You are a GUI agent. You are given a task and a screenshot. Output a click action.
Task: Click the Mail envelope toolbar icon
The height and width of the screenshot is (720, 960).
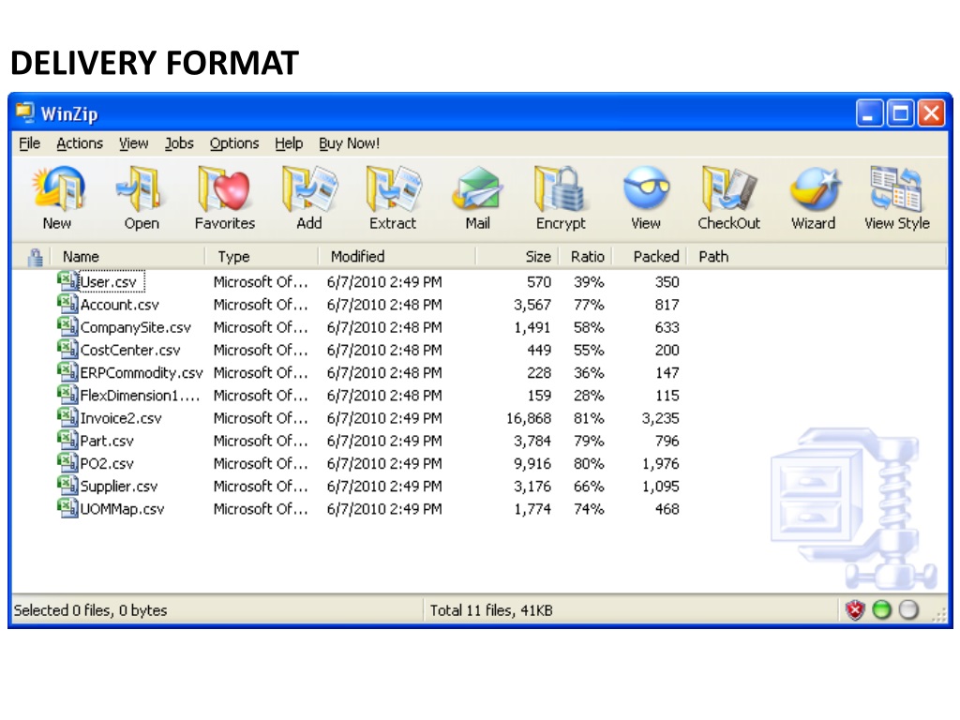click(x=477, y=189)
